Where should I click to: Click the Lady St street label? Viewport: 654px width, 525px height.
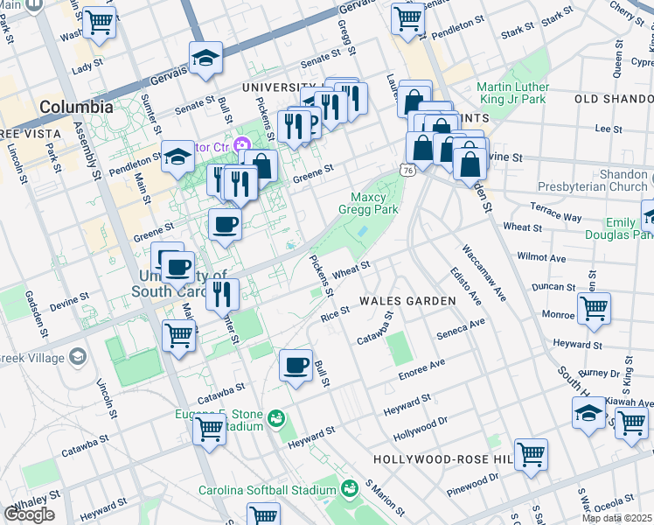[87, 66]
